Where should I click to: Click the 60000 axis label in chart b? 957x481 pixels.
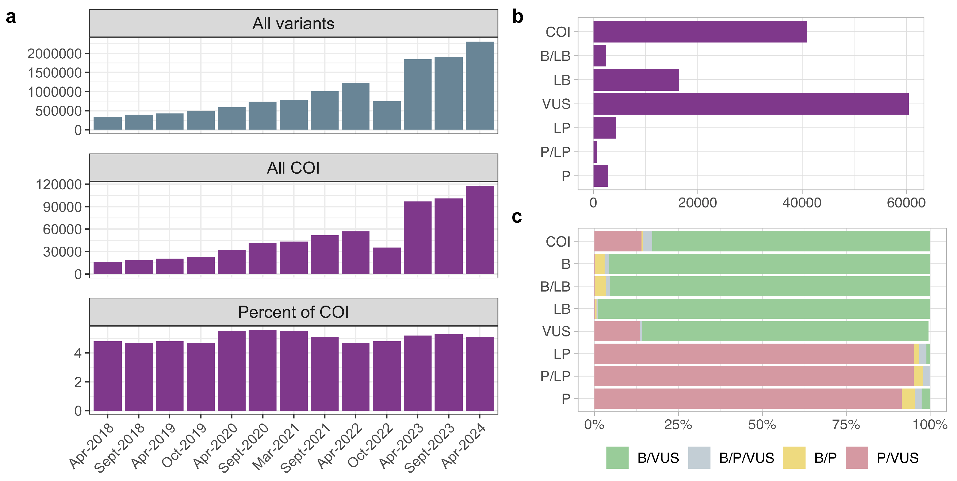point(906,203)
